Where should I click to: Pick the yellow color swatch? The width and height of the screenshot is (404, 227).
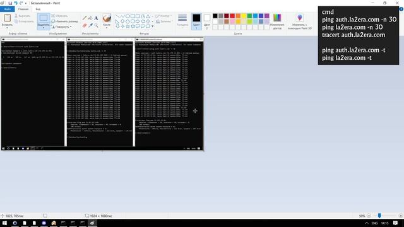tap(244, 16)
